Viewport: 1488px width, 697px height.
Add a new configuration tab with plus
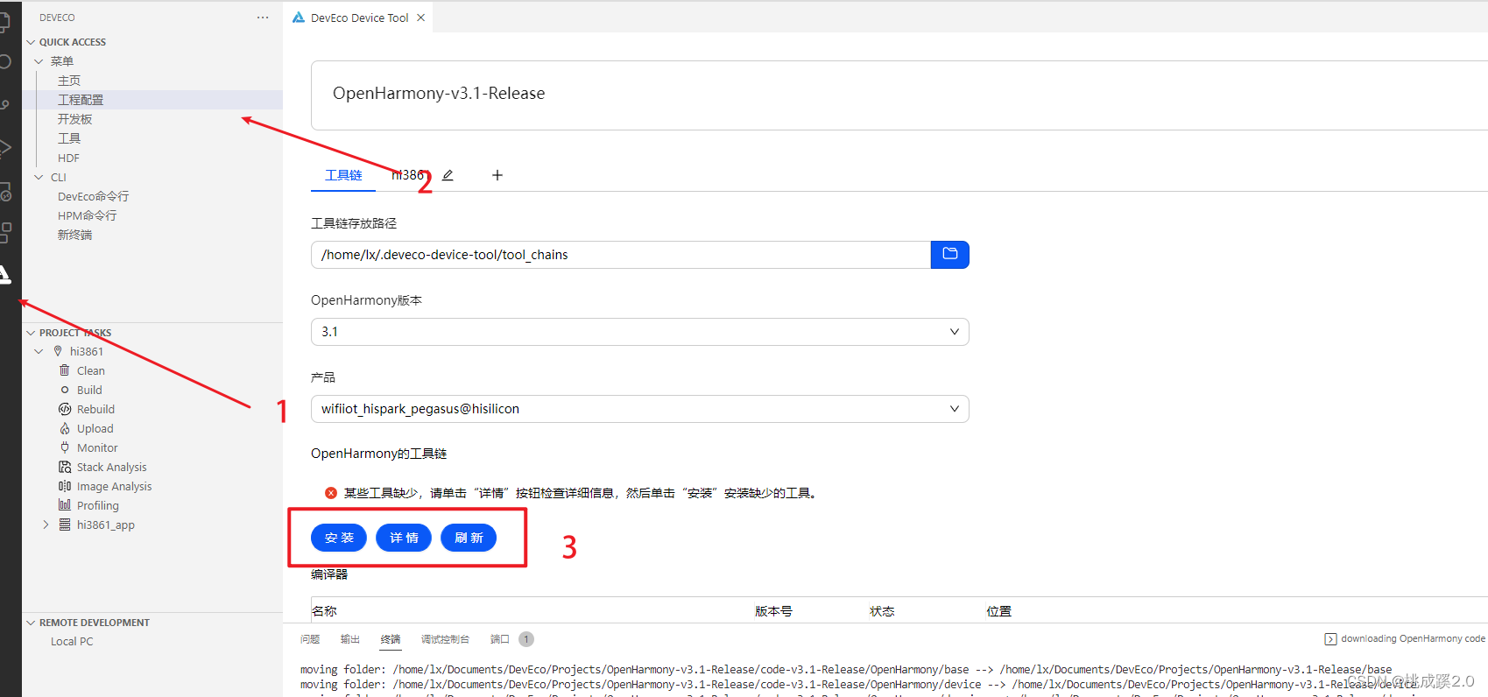tap(497, 175)
